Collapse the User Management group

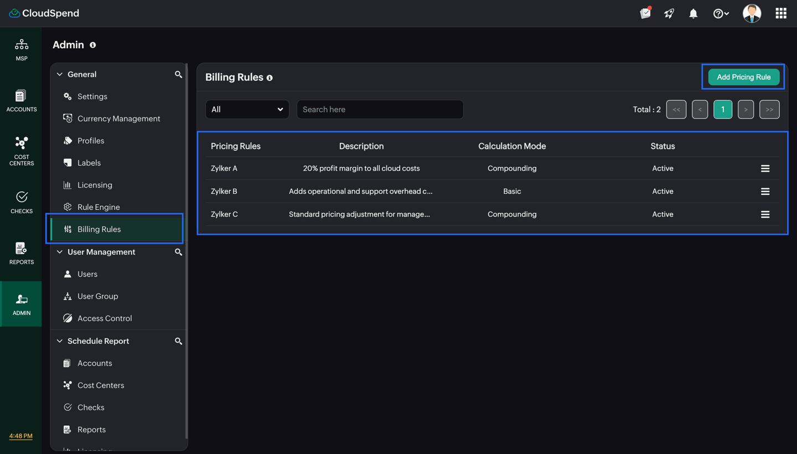click(60, 252)
